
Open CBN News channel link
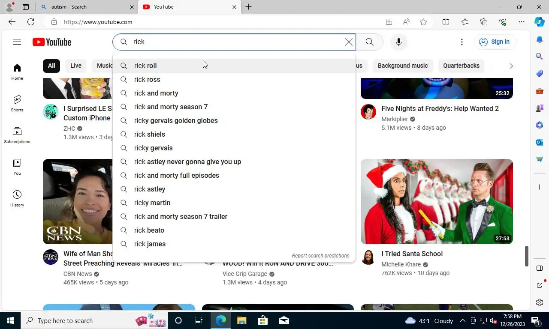point(78,274)
